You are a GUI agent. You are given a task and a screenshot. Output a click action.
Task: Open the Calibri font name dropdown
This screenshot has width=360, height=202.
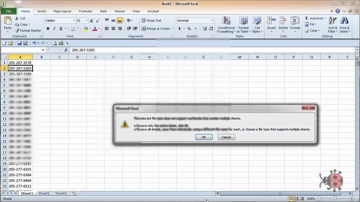[x=74, y=20]
